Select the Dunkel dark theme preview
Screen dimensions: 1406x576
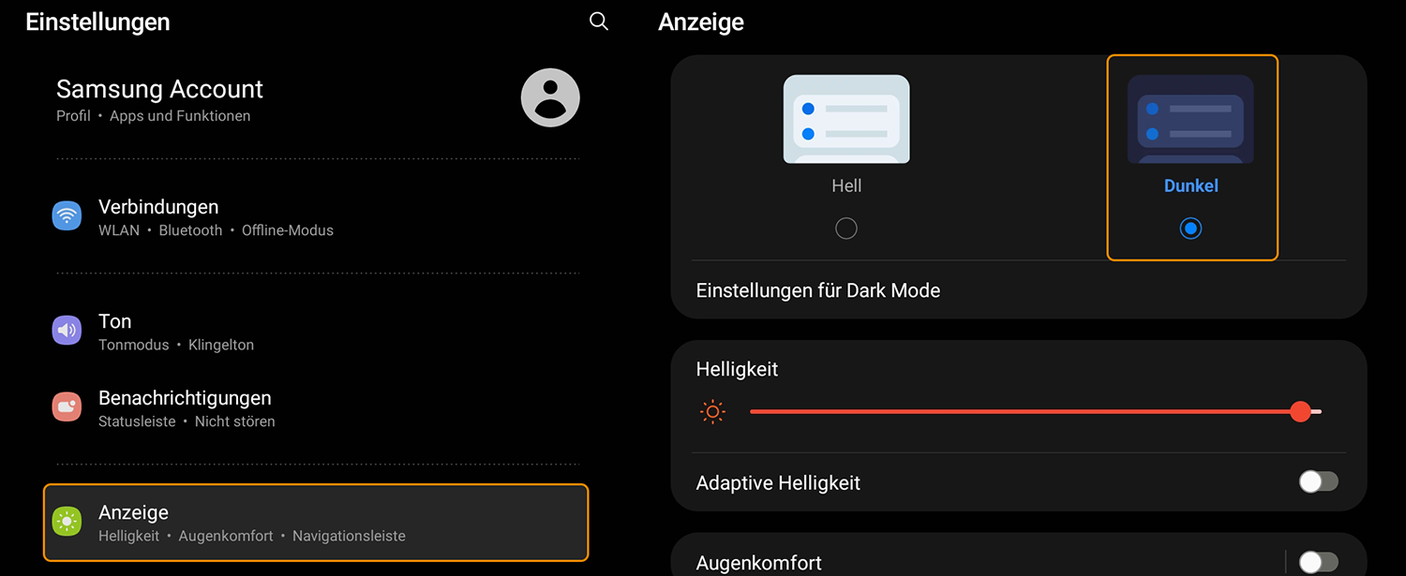pyautogui.click(x=1190, y=119)
